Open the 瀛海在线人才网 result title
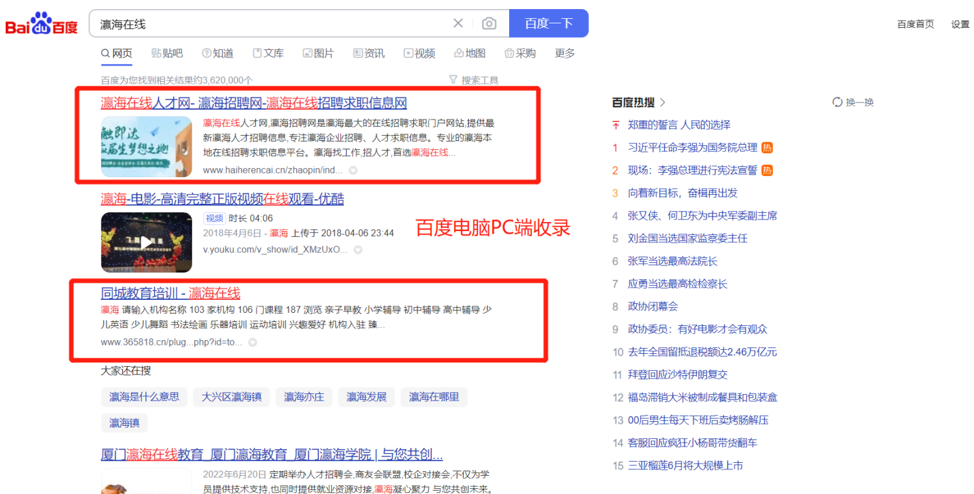This screenshot has width=974, height=494. click(254, 103)
